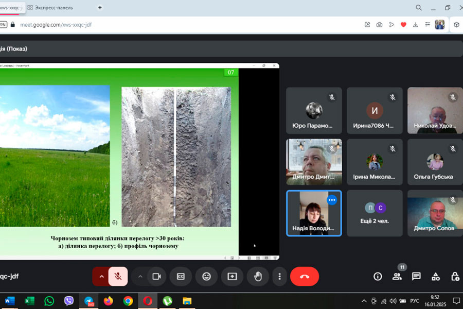Image resolution: width=463 pixels, height=309 pixels.
Task: Open more options three-dot menu
Action: point(279,277)
